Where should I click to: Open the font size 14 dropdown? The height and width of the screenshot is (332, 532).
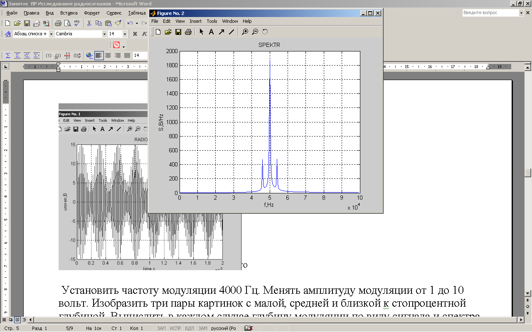pos(125,34)
